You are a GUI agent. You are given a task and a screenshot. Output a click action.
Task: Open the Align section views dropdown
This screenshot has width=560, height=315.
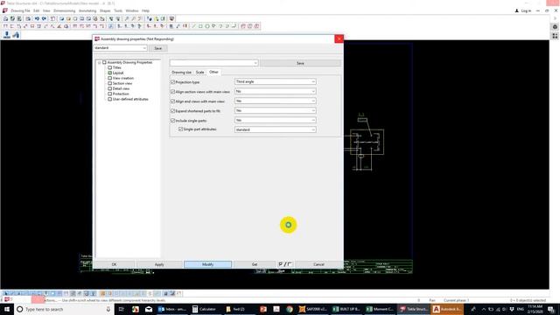[275, 91]
